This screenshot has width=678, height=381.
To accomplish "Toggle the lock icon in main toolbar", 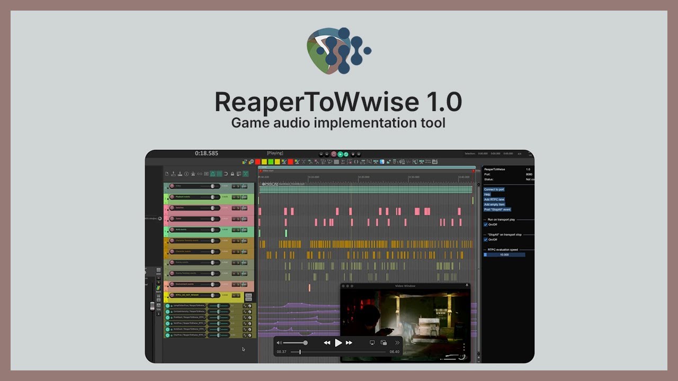I will (x=233, y=174).
